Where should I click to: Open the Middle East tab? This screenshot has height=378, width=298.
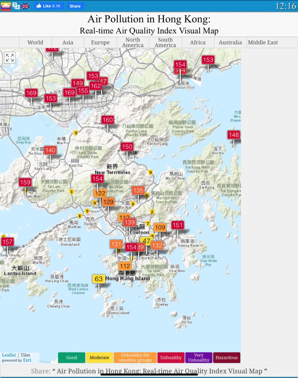tap(263, 42)
